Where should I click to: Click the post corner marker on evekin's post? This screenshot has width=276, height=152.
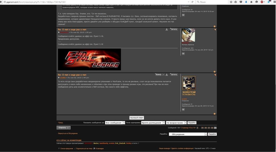point(215,75)
